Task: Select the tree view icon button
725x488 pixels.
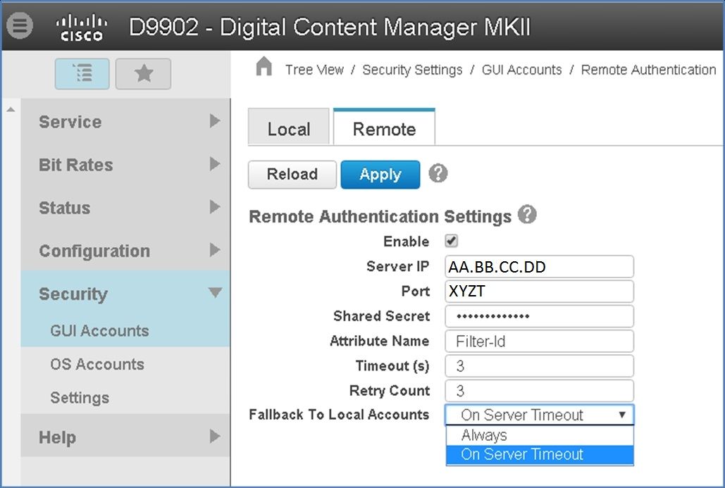Action: (x=82, y=73)
